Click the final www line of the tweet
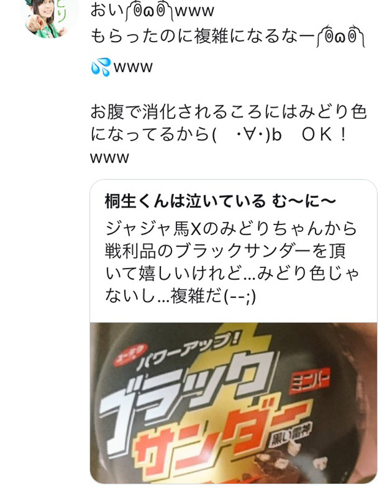The image size is (392, 493). click(x=110, y=157)
